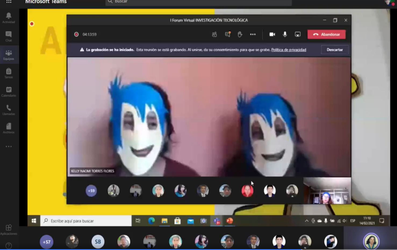
Task: Open the meeting conversation chat icon
Action: click(x=227, y=34)
